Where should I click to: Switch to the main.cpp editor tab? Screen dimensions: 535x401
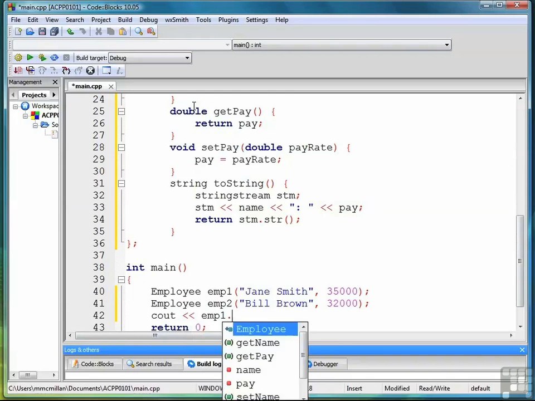87,86
